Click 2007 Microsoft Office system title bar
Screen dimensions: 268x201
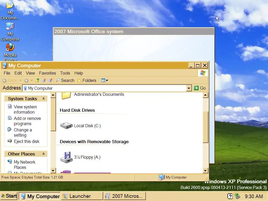click(x=134, y=31)
